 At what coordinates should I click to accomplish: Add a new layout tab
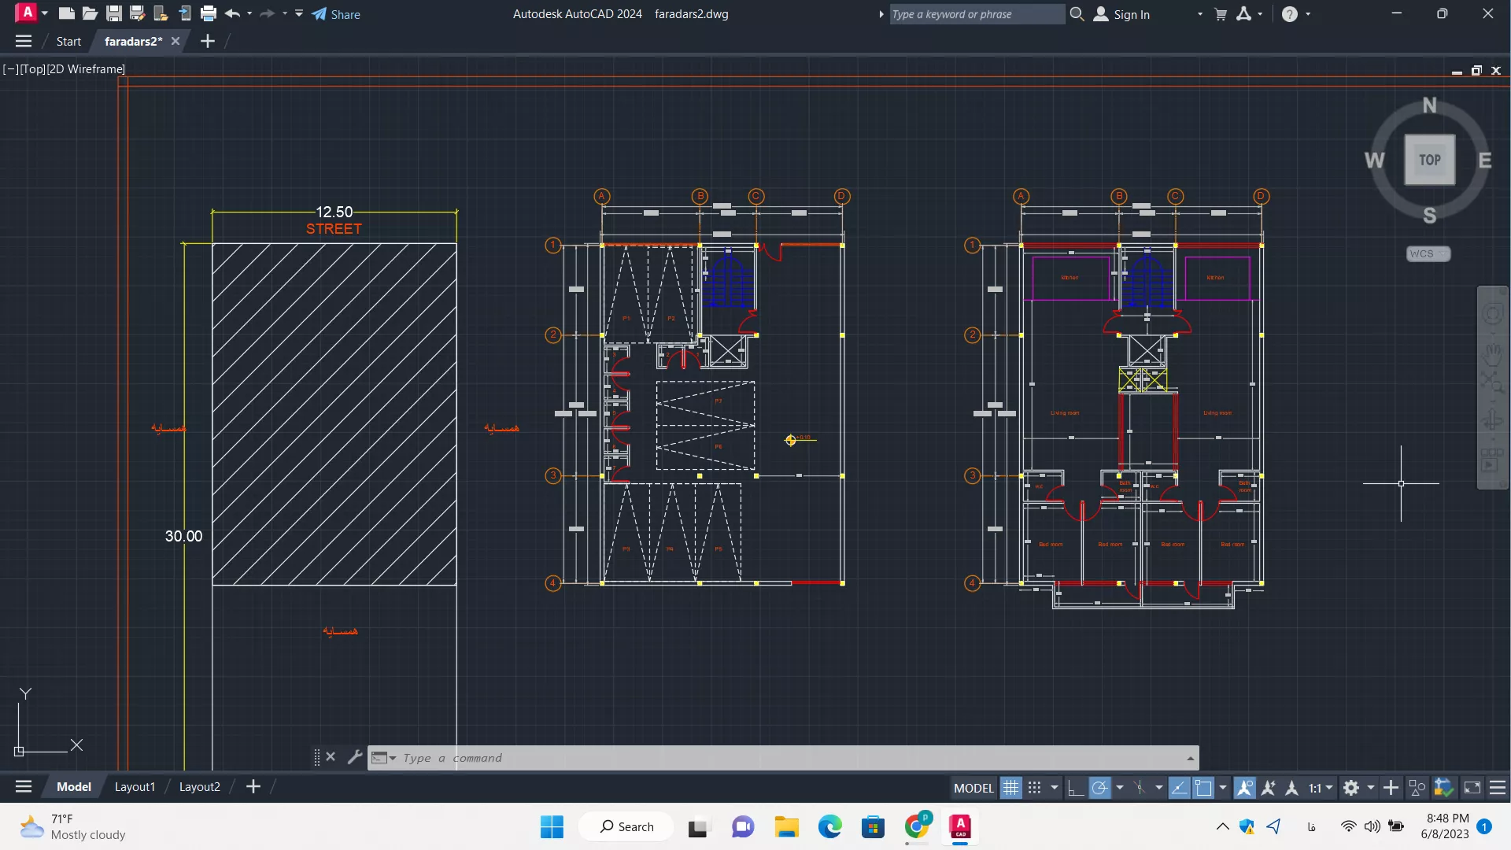point(253,786)
